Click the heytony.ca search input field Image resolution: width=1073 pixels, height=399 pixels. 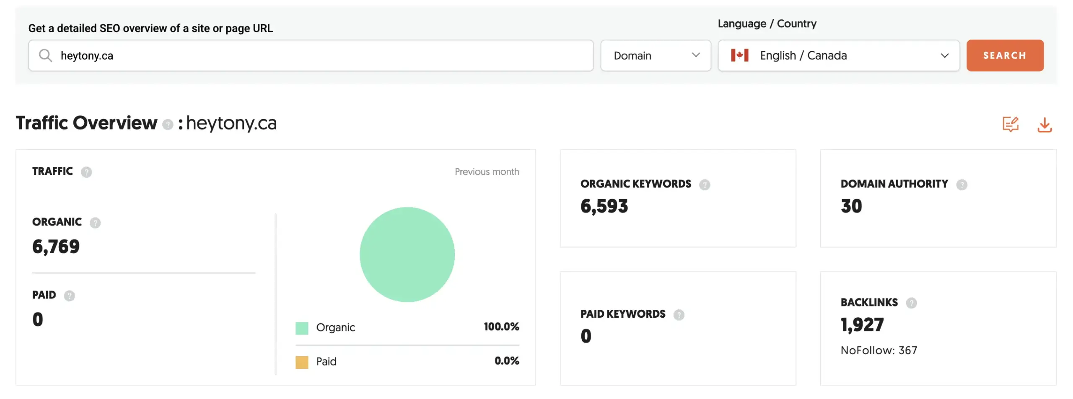click(x=293, y=55)
